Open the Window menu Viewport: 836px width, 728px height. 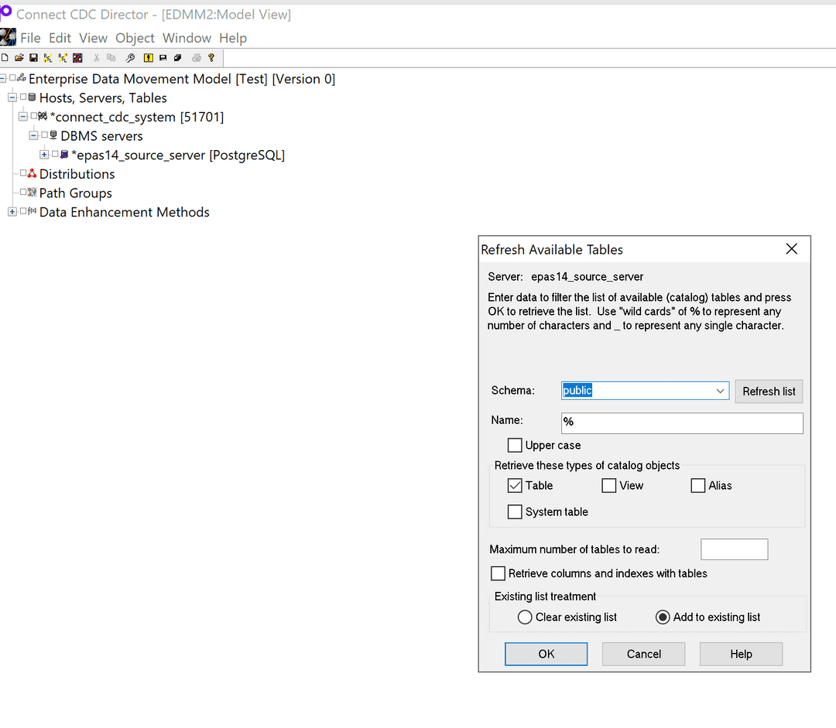click(x=187, y=37)
